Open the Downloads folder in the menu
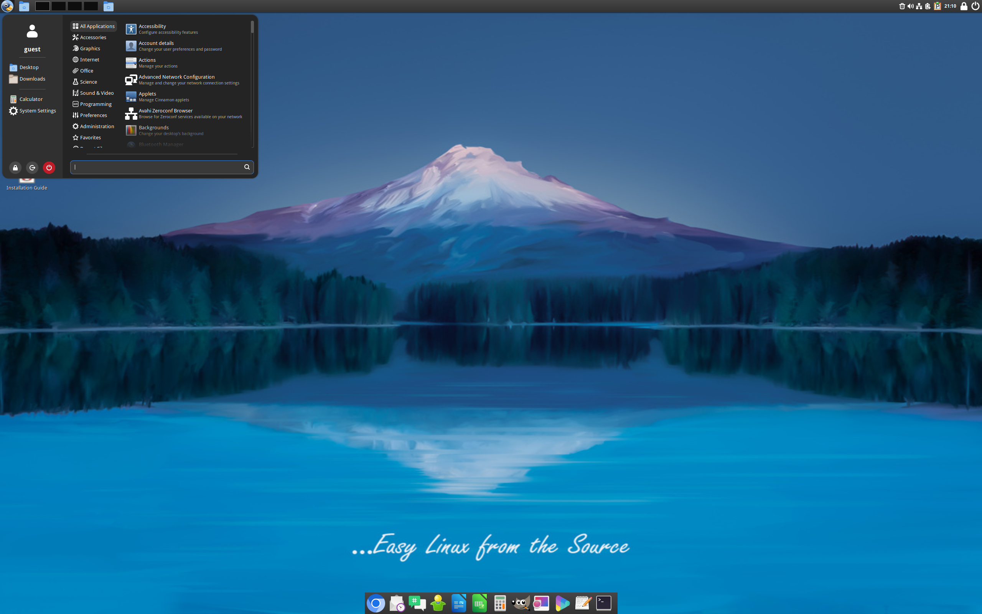 (27, 79)
